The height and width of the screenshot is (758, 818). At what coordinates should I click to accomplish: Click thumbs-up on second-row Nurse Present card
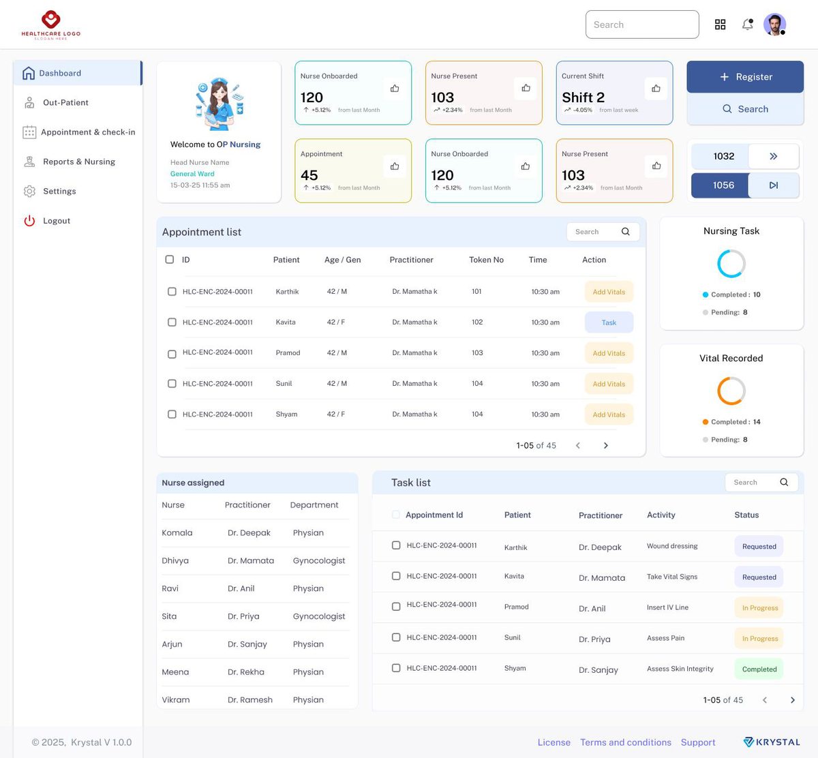click(x=656, y=166)
